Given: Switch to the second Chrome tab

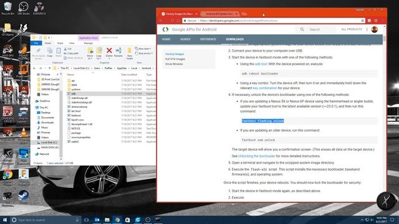Looking at the screenshot, I should tap(219, 14).
